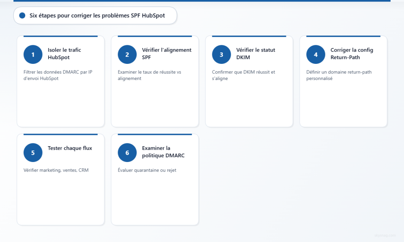Select the 'Vérifier le statut DKIM' title

pos(256,54)
